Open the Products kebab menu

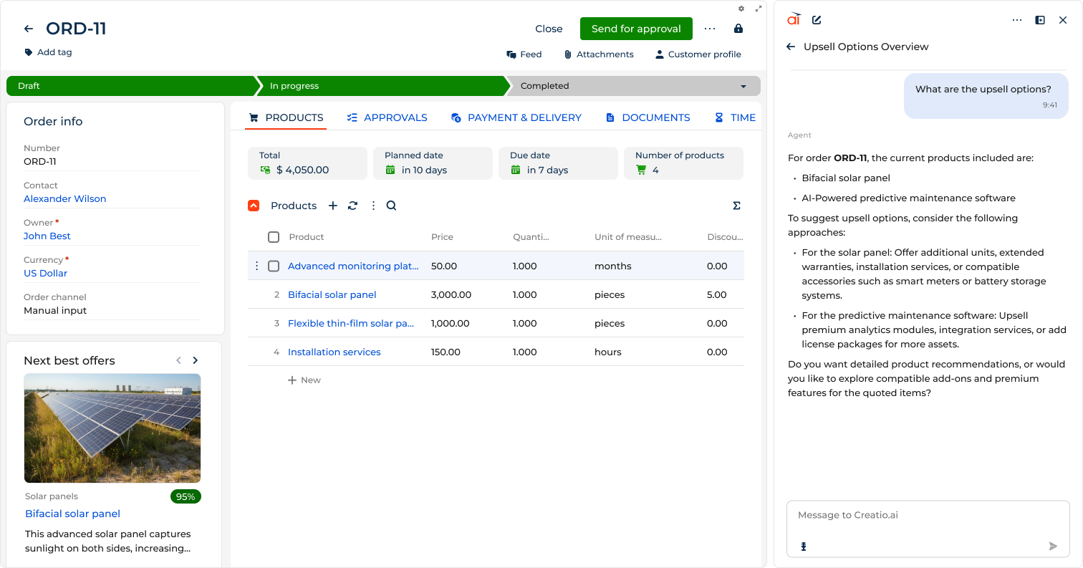point(372,206)
